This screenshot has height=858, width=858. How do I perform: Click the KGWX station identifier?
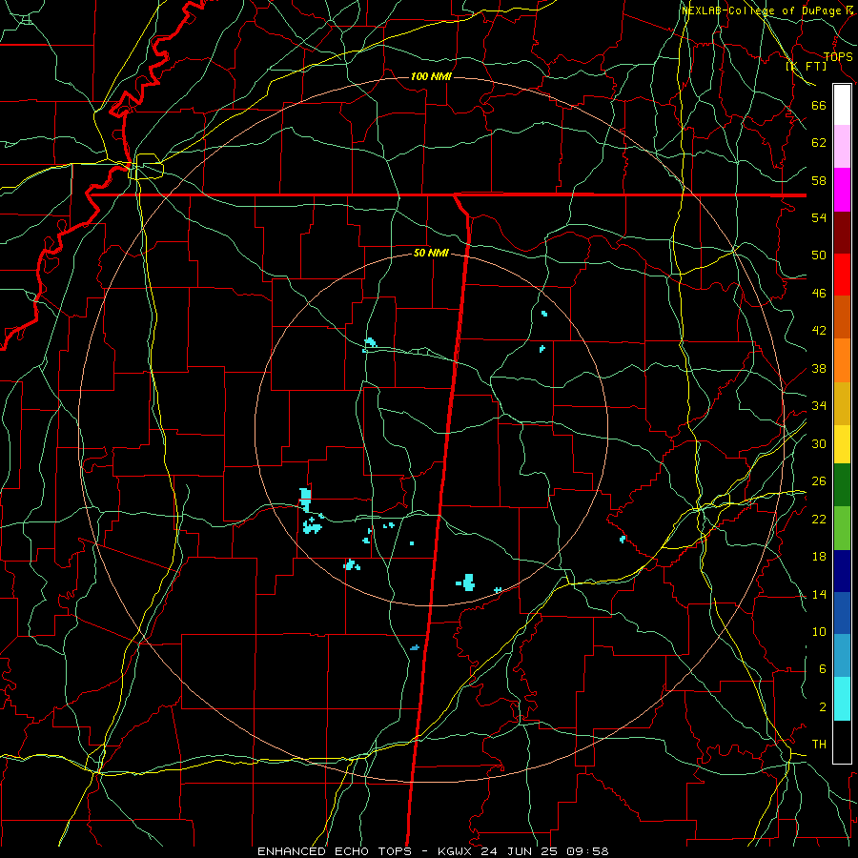pos(457,851)
